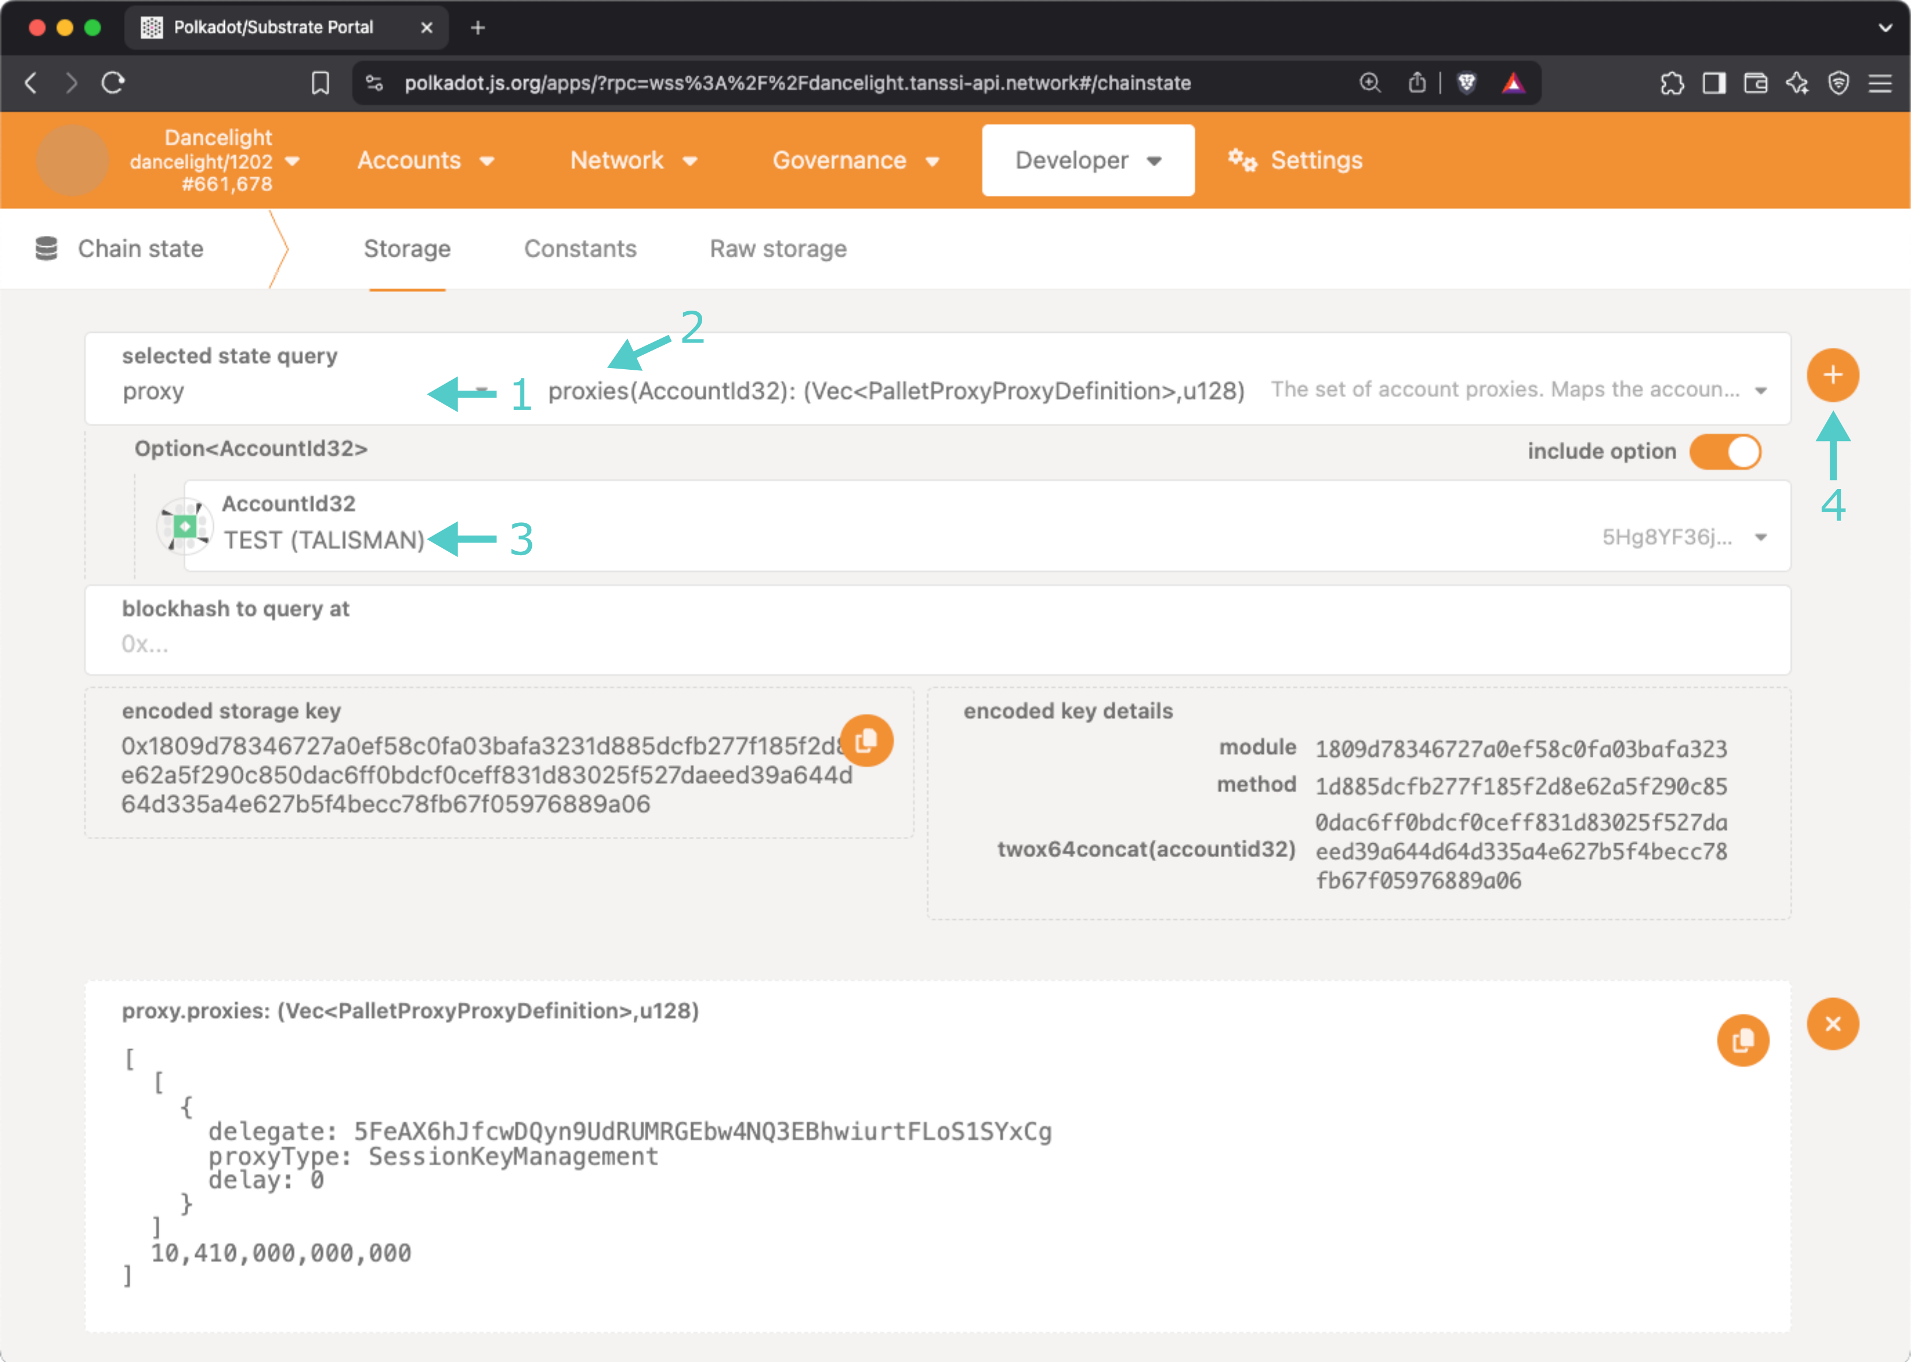This screenshot has width=1912, height=1362.
Task: Click the share icon in the address bar
Action: (1417, 83)
